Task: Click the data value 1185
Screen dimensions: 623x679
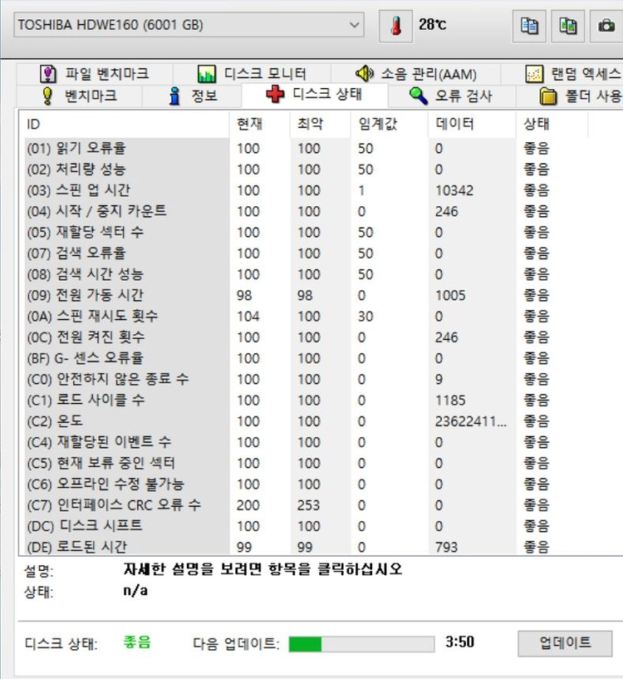Action: [x=450, y=401]
